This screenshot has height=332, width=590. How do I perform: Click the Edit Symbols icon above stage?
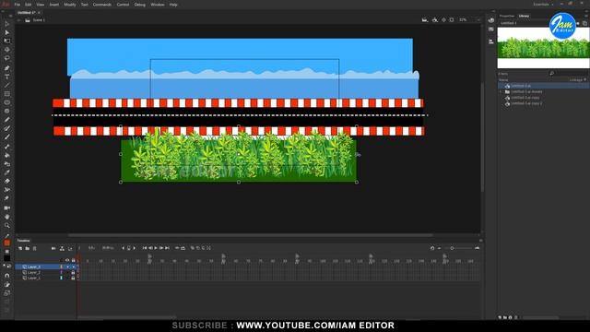point(435,20)
